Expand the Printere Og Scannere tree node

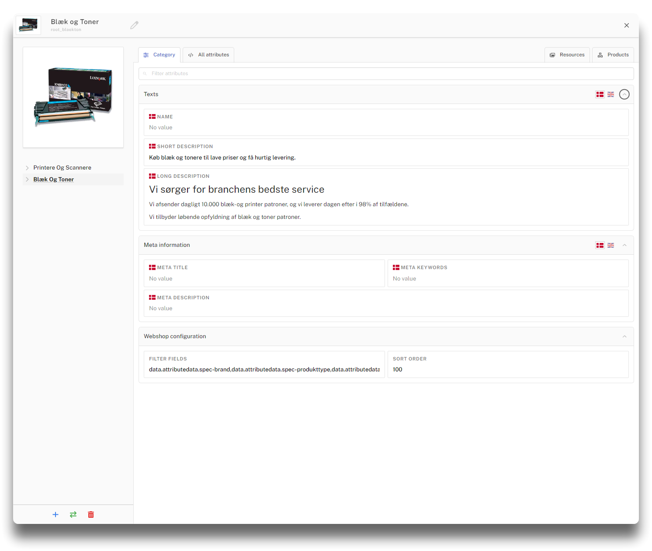(27, 168)
